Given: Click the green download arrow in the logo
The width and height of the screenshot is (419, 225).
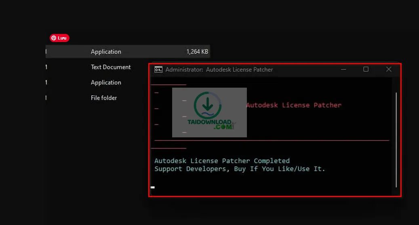Looking at the screenshot, I should [207, 105].
